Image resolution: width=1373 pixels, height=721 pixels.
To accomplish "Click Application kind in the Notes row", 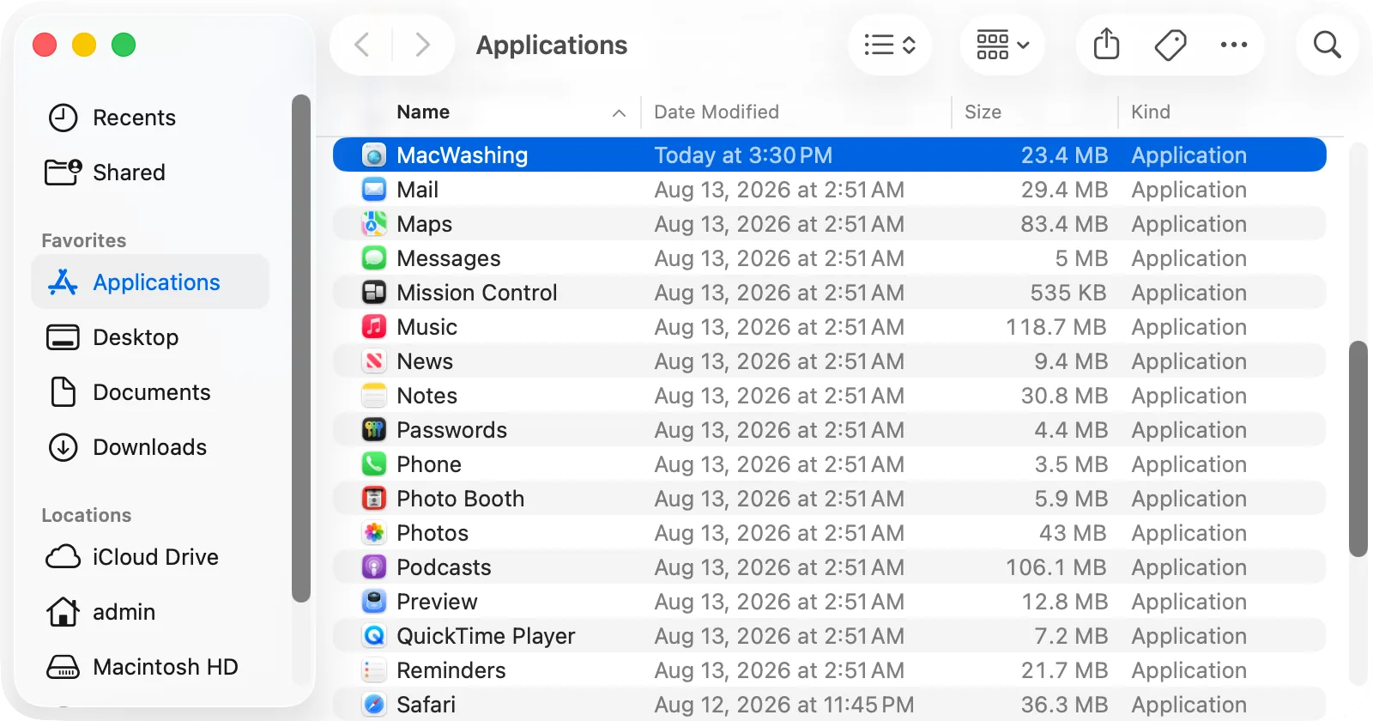I will coord(1189,396).
